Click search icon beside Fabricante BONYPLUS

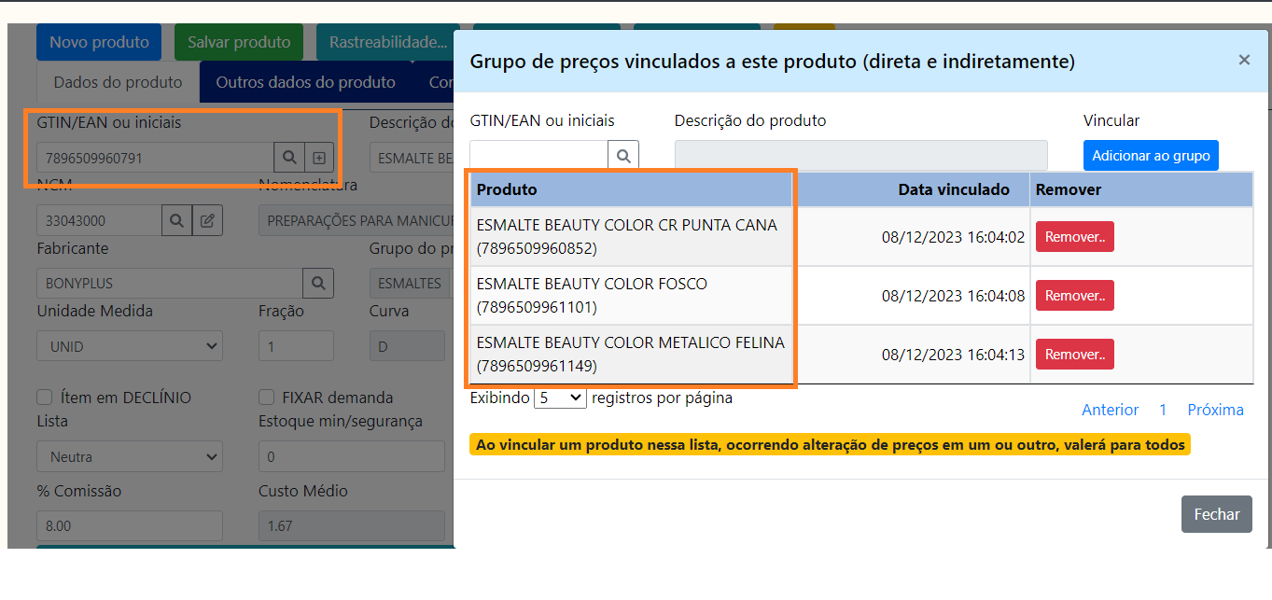coord(318,283)
